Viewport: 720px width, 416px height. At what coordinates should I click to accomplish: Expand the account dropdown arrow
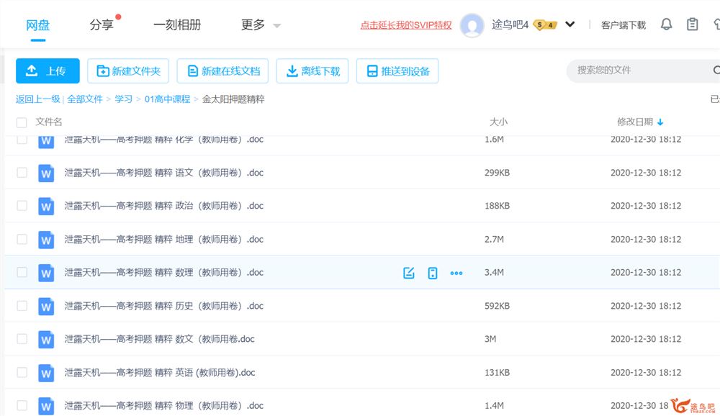570,24
